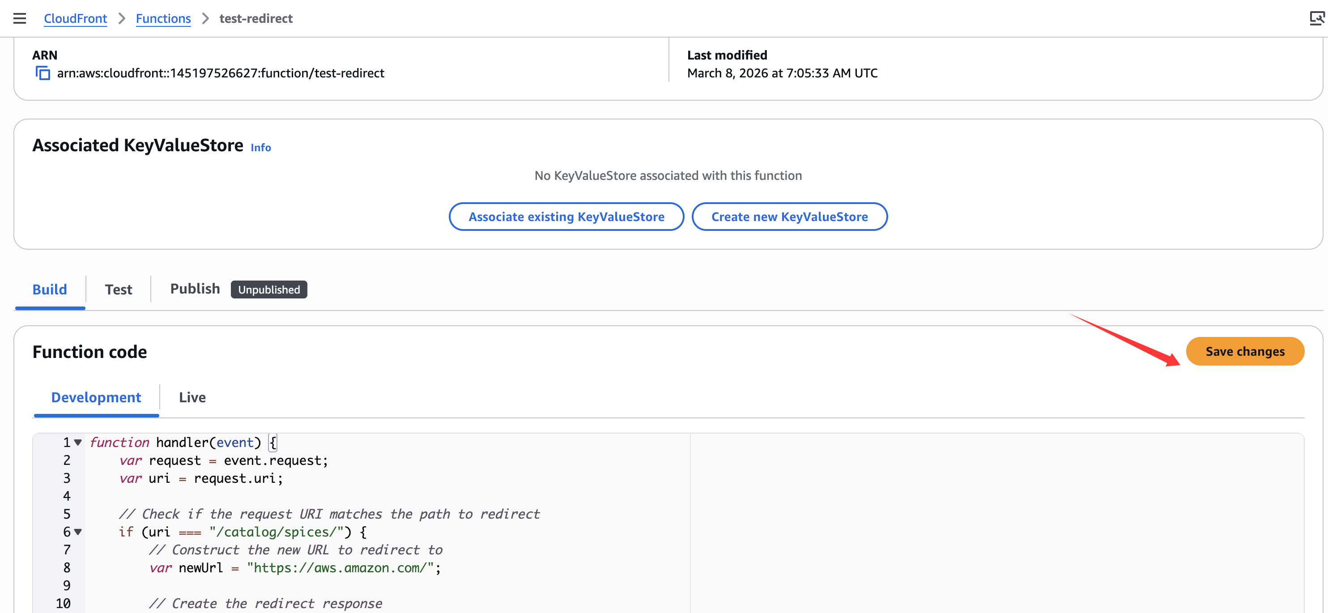
Task: Select the Development code tab
Action: point(96,397)
